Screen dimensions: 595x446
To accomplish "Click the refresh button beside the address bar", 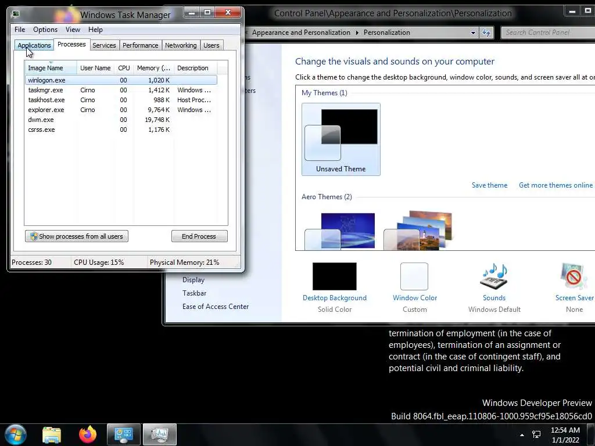I will coord(486,33).
